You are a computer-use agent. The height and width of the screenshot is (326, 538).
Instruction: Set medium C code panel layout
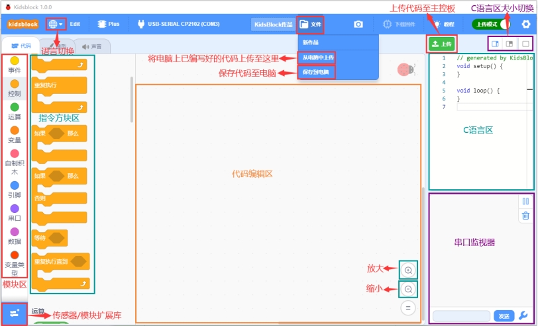pos(510,44)
